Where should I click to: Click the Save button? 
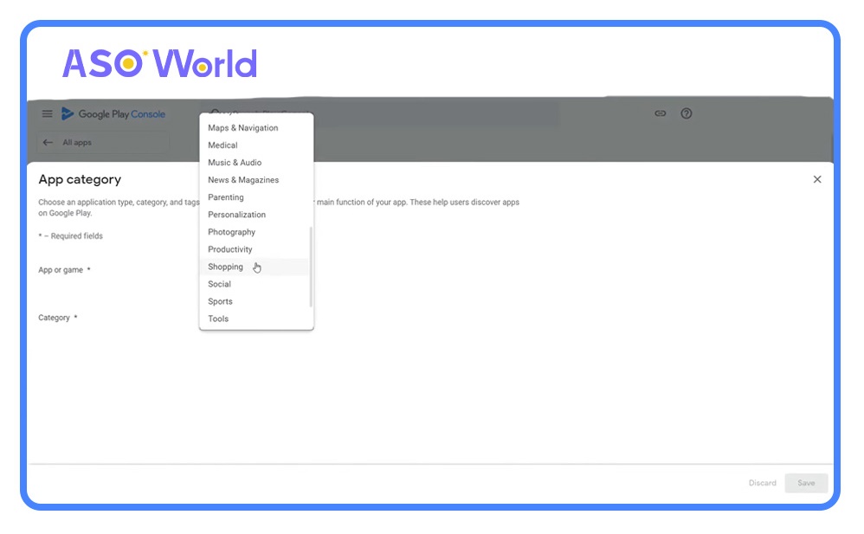coord(806,483)
